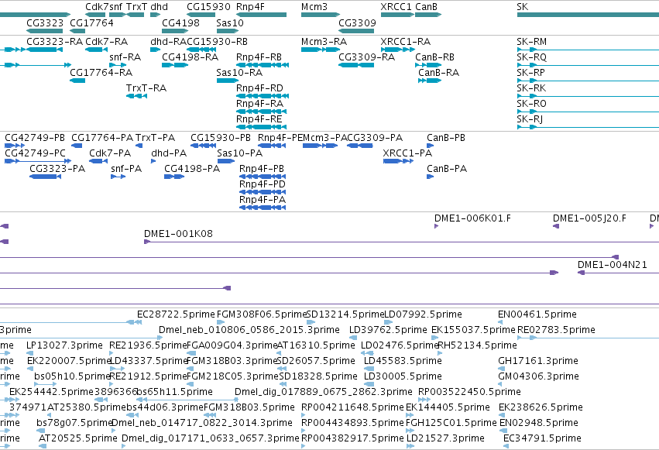The height and width of the screenshot is (450, 659).
Task: Select transcript CG4198-RA
Action: tap(175, 65)
